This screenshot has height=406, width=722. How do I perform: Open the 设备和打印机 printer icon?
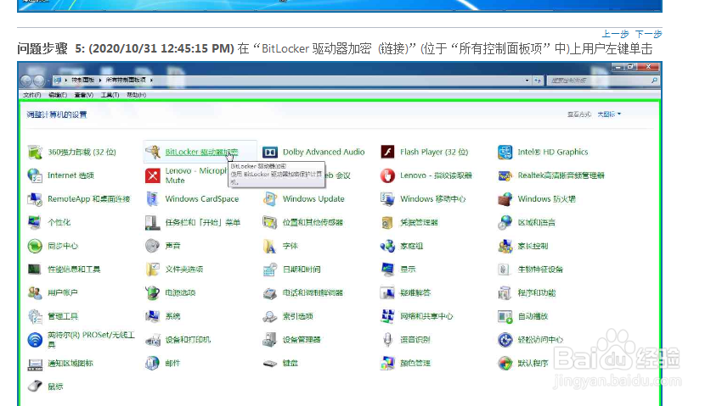(x=153, y=339)
